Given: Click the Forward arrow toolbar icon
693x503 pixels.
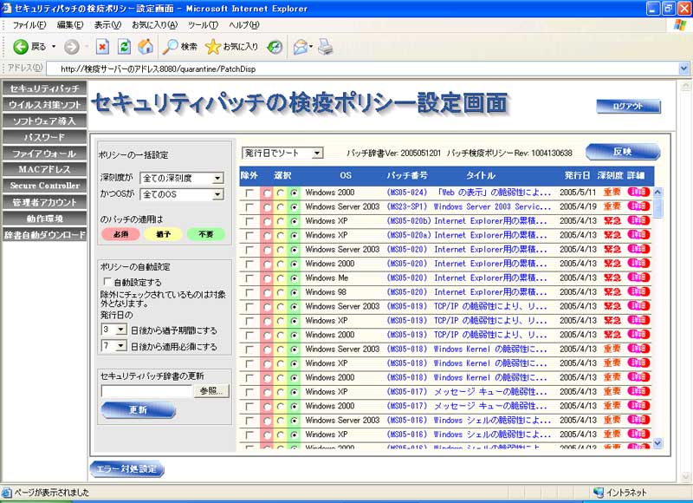Looking at the screenshot, I should point(71,47).
